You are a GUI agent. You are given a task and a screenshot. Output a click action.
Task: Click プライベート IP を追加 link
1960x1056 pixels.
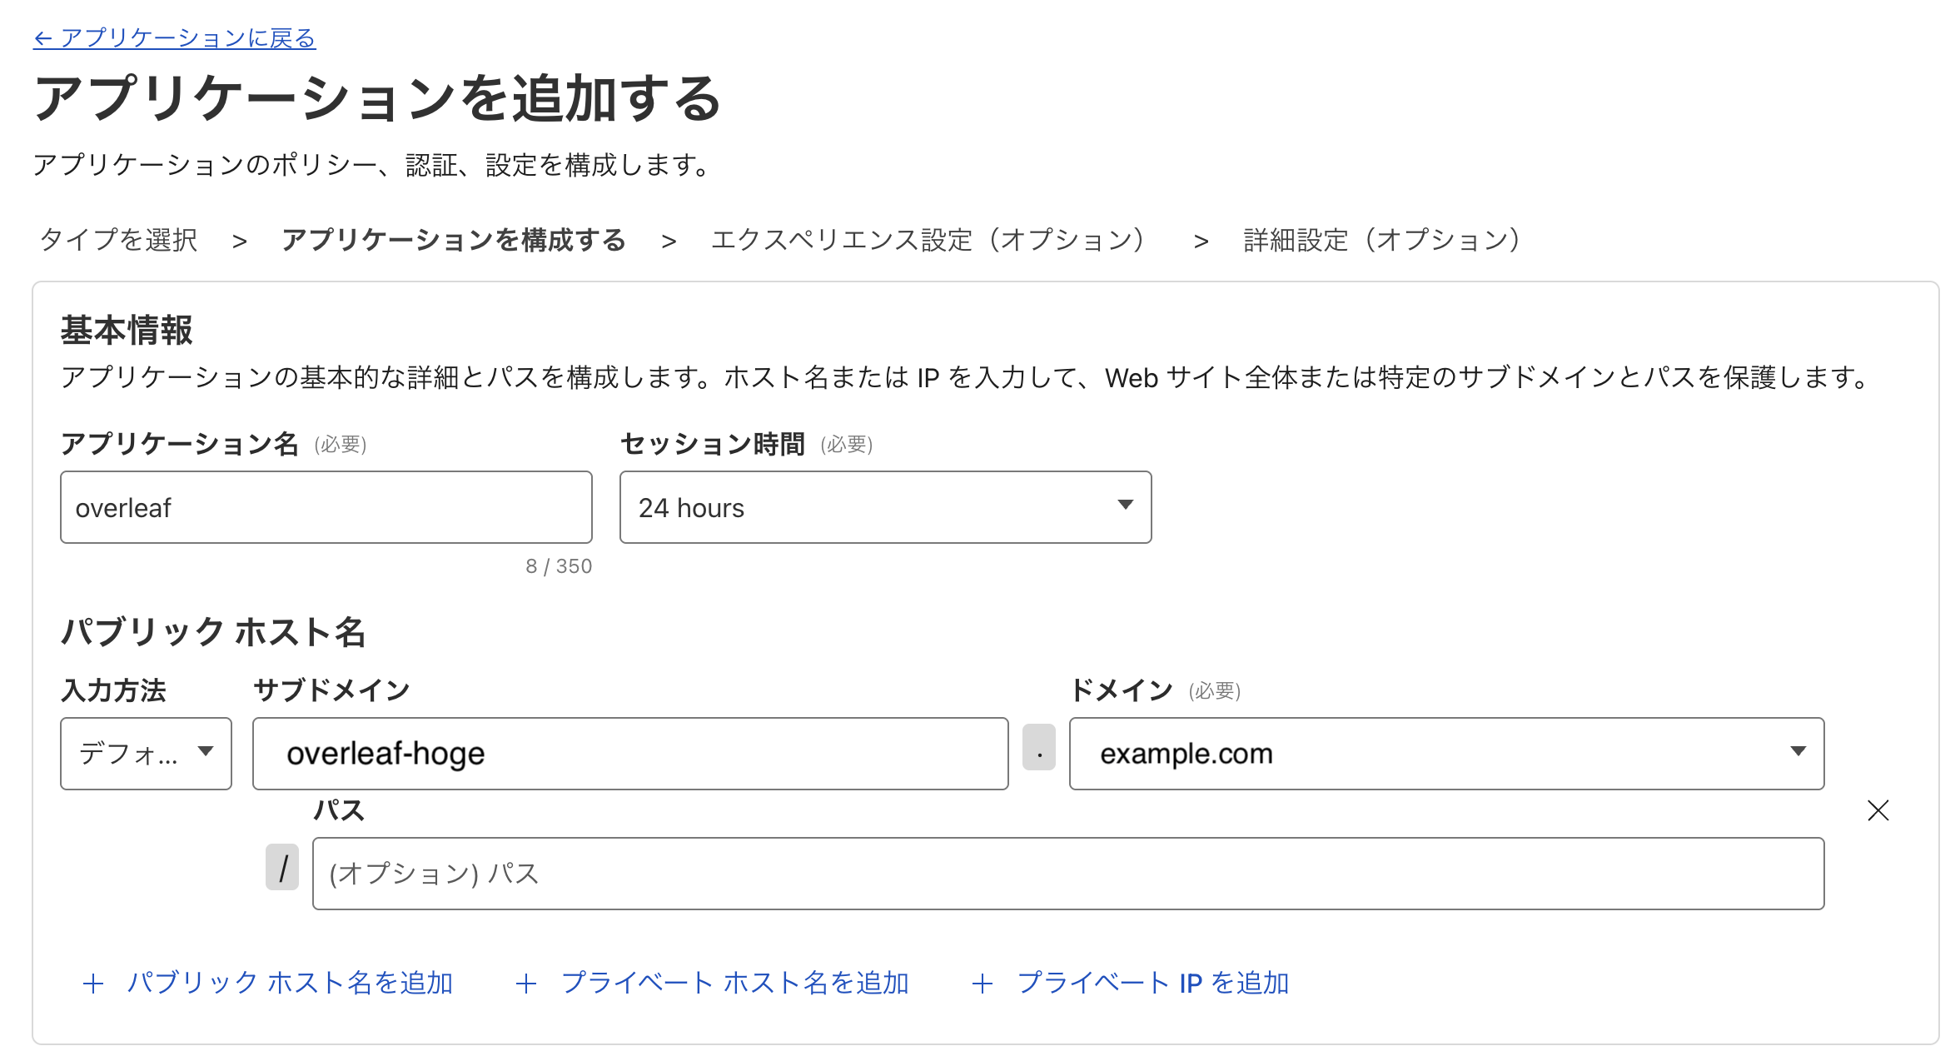point(1152,984)
